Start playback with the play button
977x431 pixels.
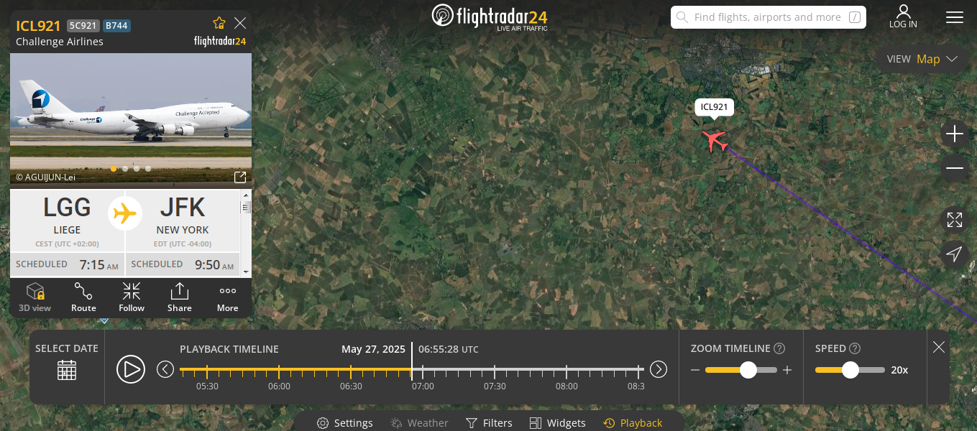131,369
